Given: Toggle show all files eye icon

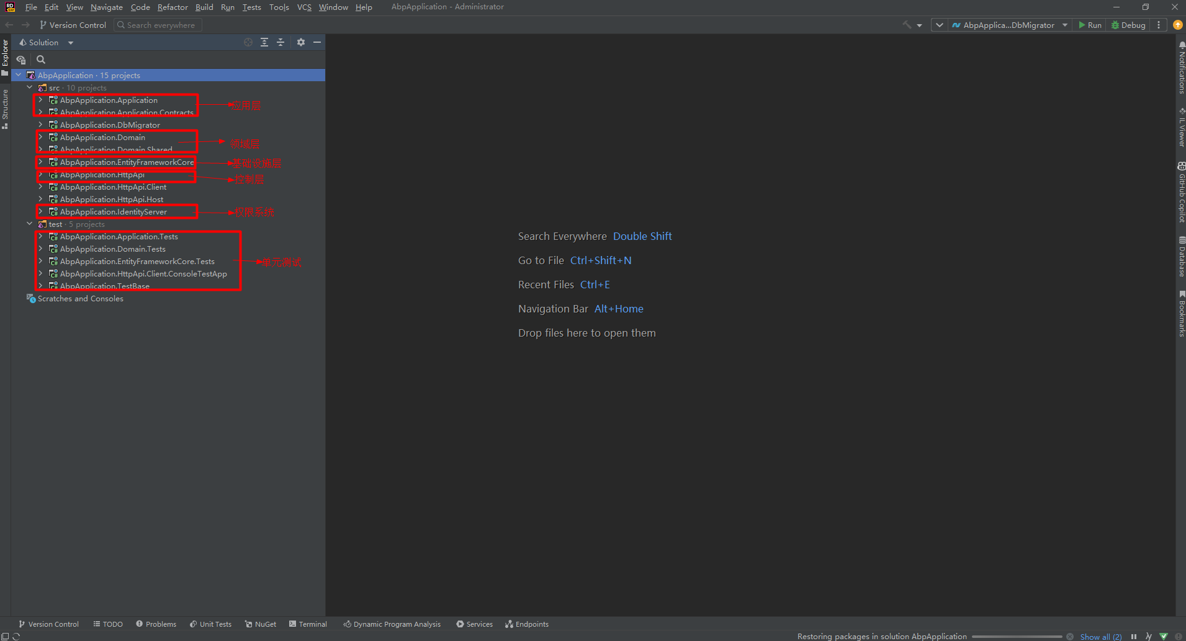Looking at the screenshot, I should point(21,60).
